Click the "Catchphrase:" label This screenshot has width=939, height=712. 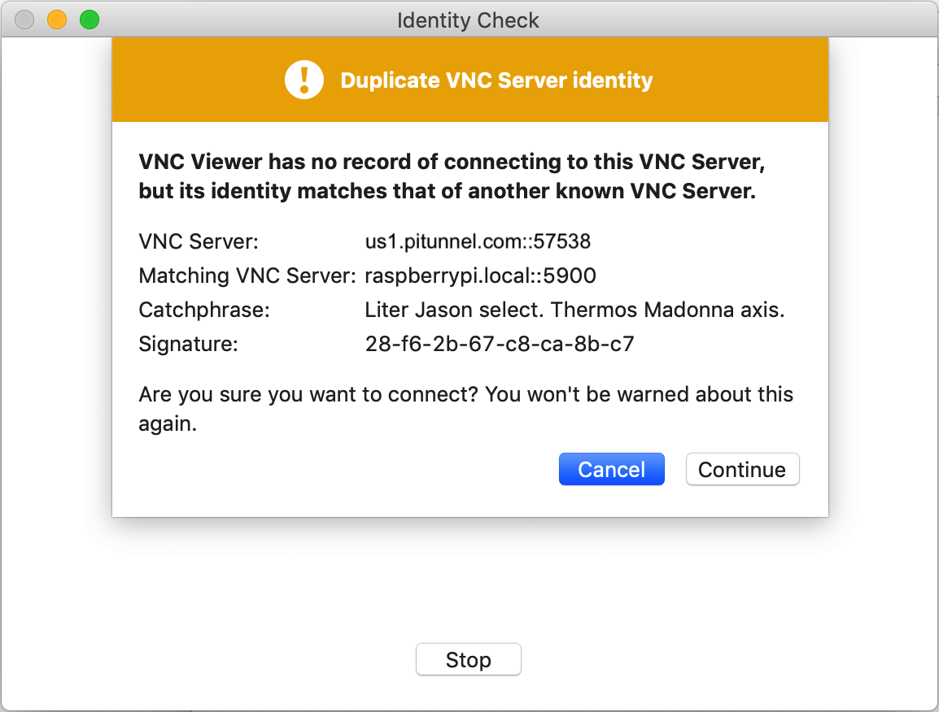204,310
